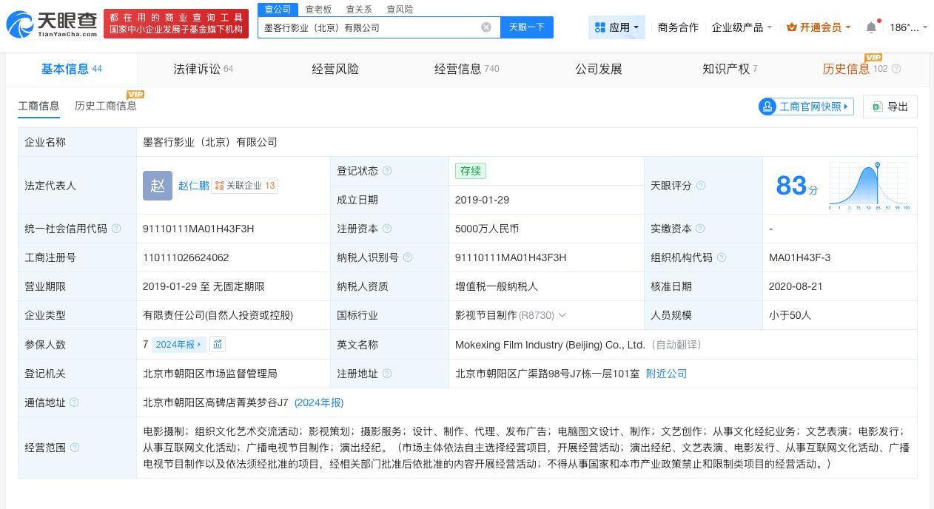934x509 pixels.
Task: Clear the search box using the X icon
Action: [x=486, y=27]
